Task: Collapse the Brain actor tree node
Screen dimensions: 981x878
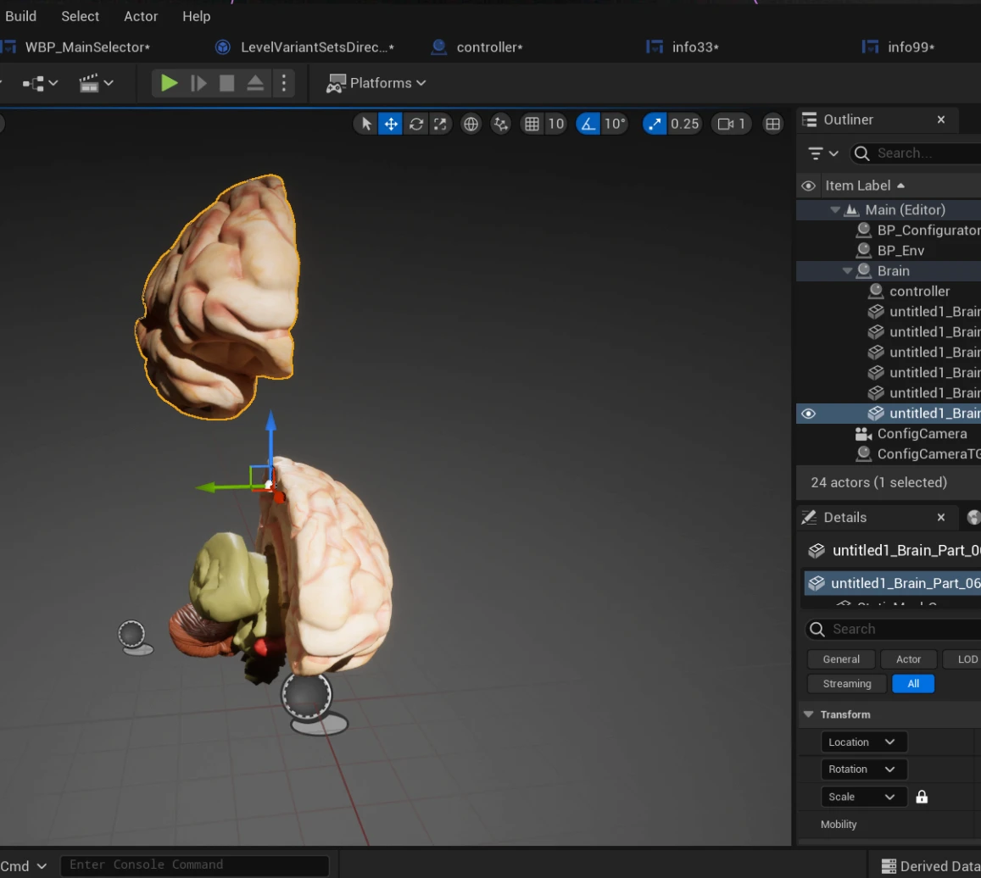Action: coord(847,271)
